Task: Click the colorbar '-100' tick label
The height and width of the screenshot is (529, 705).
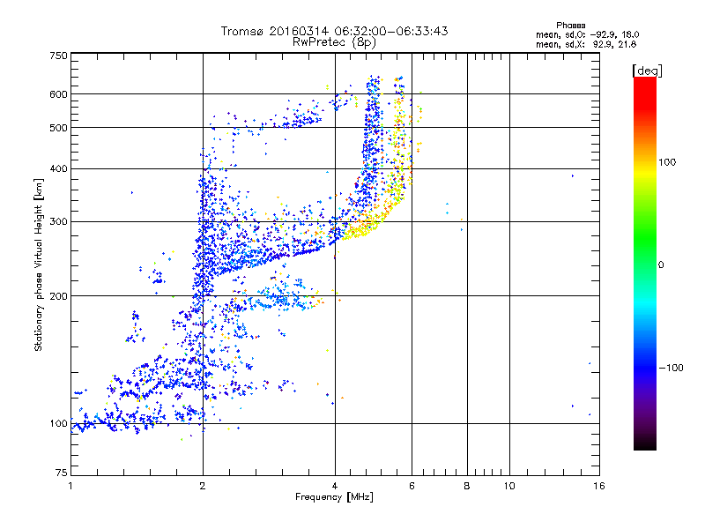Action: (x=671, y=368)
